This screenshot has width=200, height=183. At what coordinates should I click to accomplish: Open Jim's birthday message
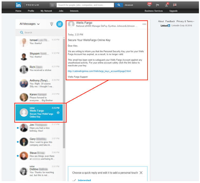tap(39, 128)
